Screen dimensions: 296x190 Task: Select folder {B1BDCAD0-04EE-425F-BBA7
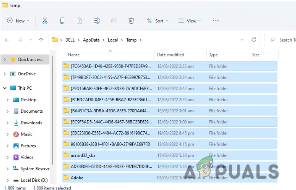coord(170,99)
